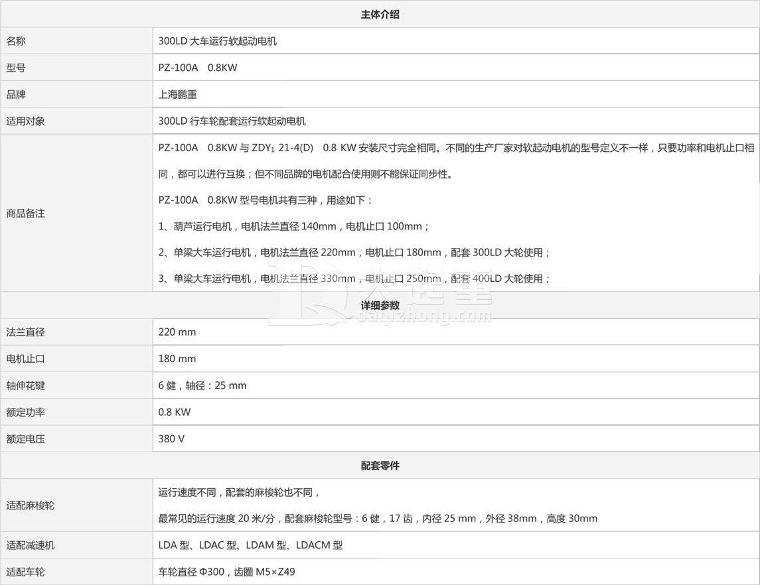Click the 配套零件 section header
The width and height of the screenshot is (760, 585).
tap(380, 466)
